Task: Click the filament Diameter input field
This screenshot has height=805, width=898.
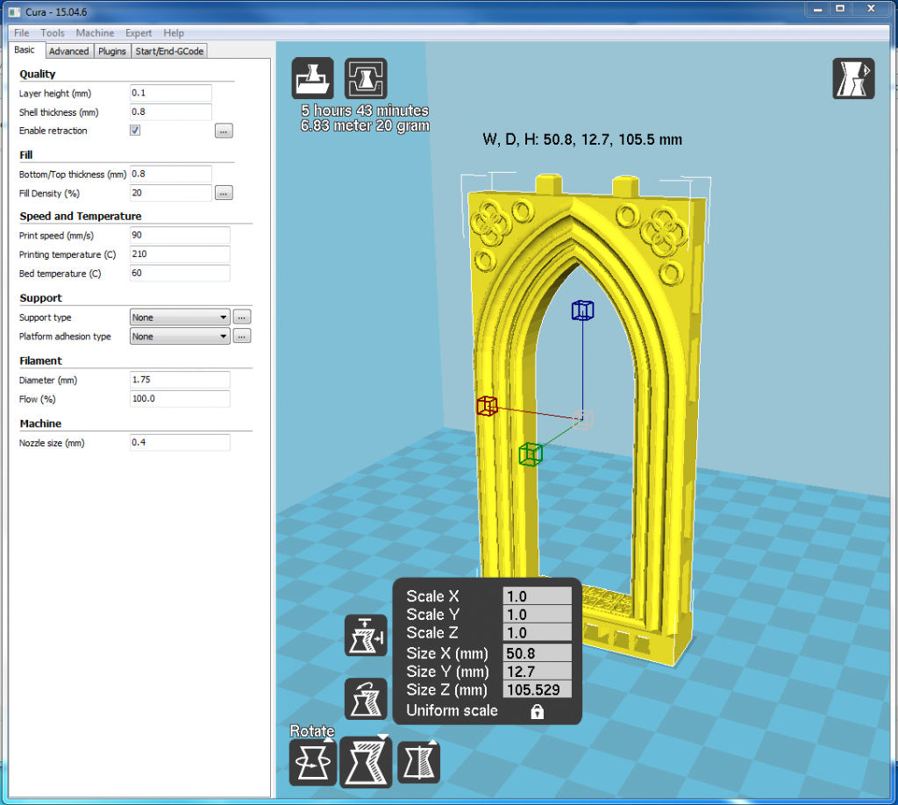Action: [180, 380]
